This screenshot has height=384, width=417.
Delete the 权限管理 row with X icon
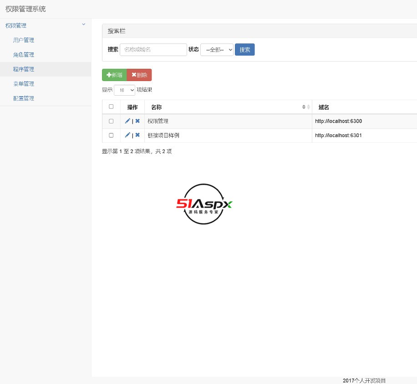tap(137, 121)
